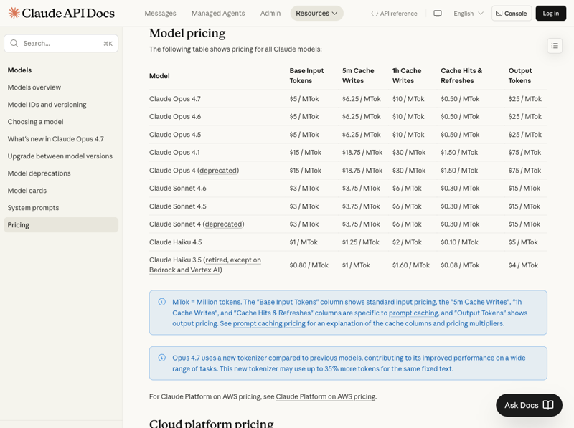
Task: Click the Output Tokens column header
Action: point(520,76)
